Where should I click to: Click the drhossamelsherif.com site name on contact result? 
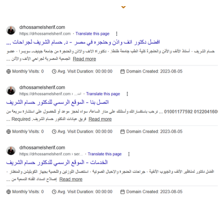pyautogui.click(x=42, y=87)
